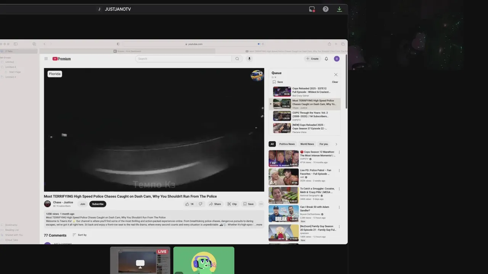This screenshot has height=274, width=488.
Task: Open more actions ellipsis under video
Action: 261,204
